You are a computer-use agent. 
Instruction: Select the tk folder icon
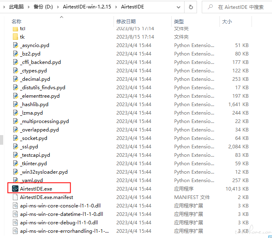[15, 37]
